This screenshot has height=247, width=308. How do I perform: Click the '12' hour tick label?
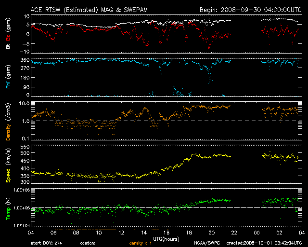click(121, 233)
